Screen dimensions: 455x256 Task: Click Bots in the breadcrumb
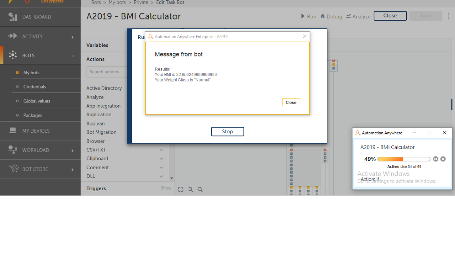pyautogui.click(x=96, y=2)
